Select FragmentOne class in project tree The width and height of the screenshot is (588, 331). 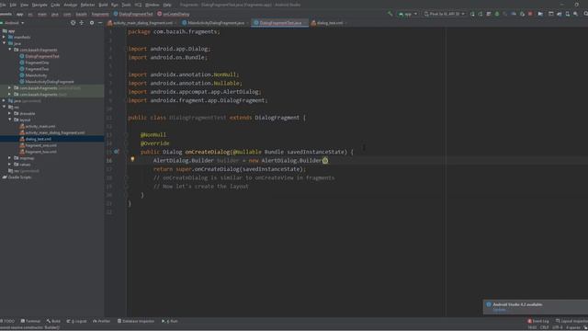[37, 63]
